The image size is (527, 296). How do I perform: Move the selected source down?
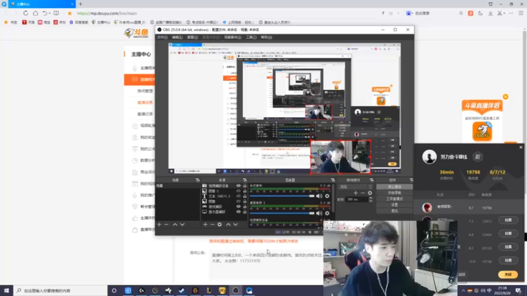click(236, 224)
